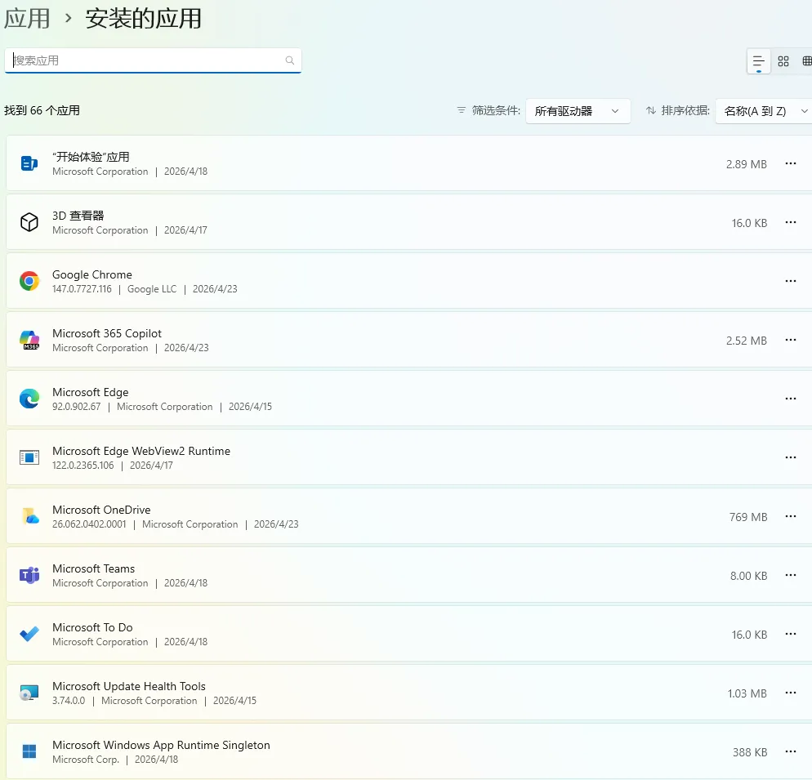Select the Microsoft OneDrive name text

pos(101,510)
